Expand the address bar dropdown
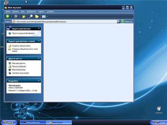The image size is (167, 125). pyautogui.click(x=118, y=22)
